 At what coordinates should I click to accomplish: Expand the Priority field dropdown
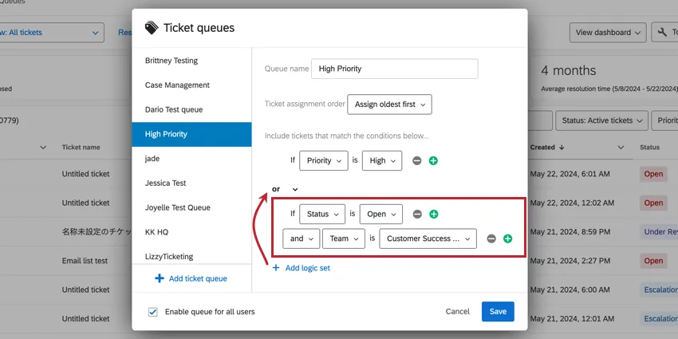coord(324,160)
